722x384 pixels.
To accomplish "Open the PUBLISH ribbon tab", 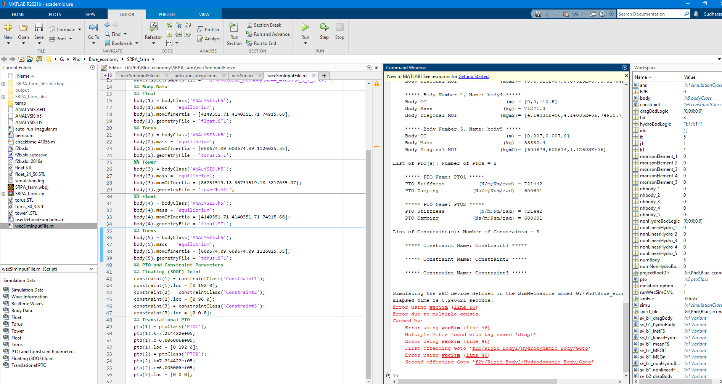I will [x=166, y=14].
